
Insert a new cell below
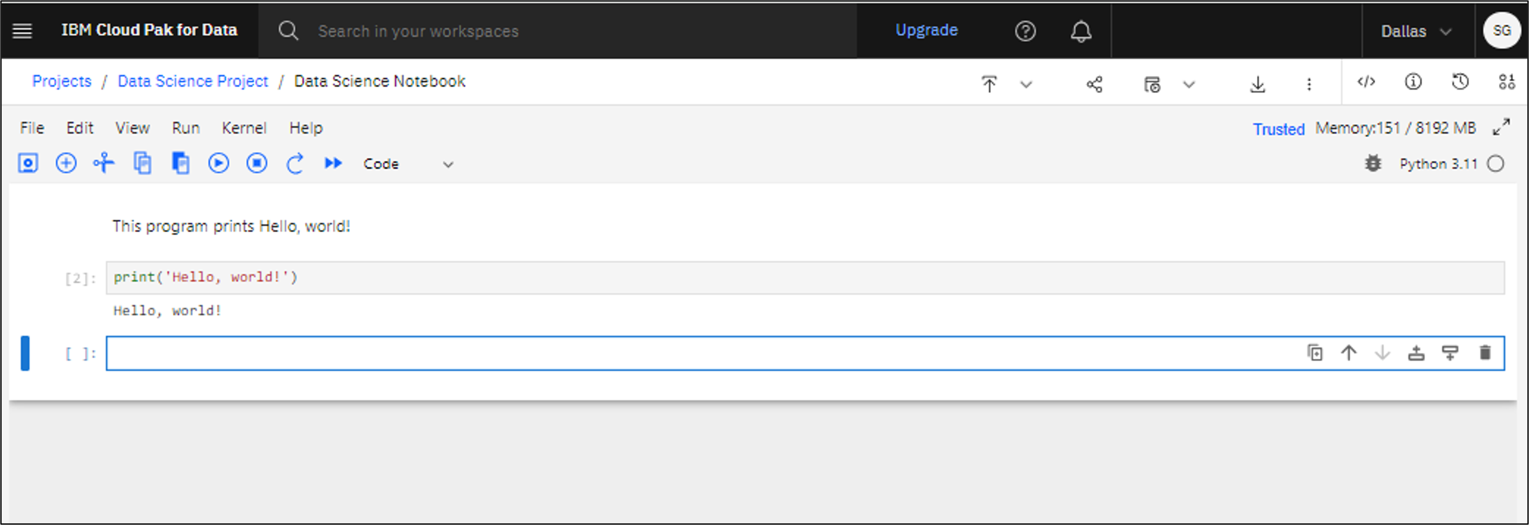(66, 163)
